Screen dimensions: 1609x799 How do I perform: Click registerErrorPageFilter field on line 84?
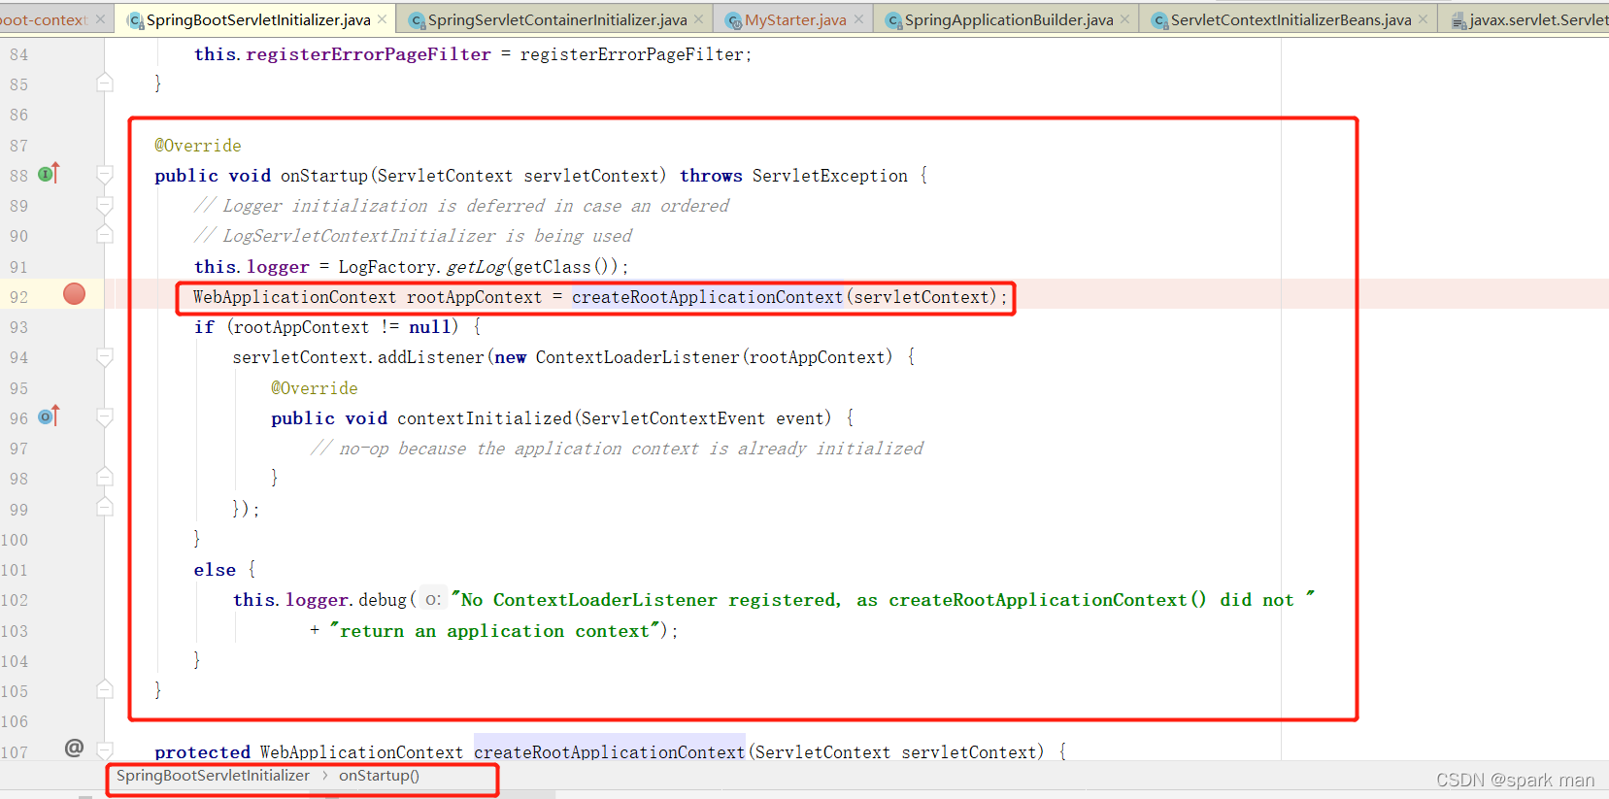pyautogui.click(x=368, y=54)
